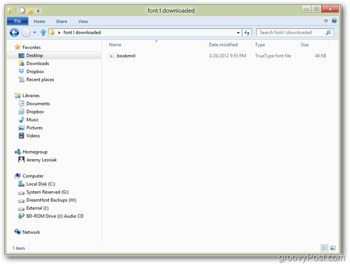Open the Music library
Screen dimensions: 350x264
tap(32, 119)
